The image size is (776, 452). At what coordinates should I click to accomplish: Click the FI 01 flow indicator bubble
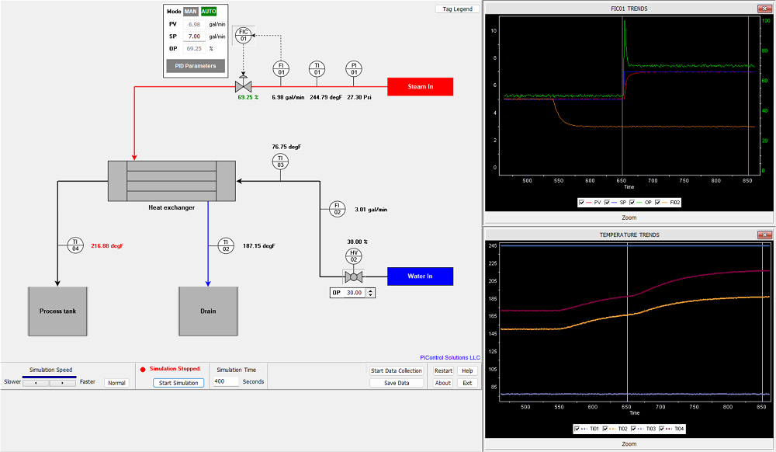point(281,69)
